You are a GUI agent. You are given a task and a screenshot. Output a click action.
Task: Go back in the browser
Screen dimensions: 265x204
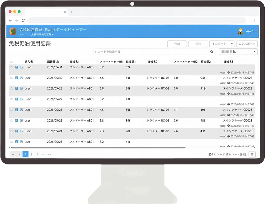10,20
